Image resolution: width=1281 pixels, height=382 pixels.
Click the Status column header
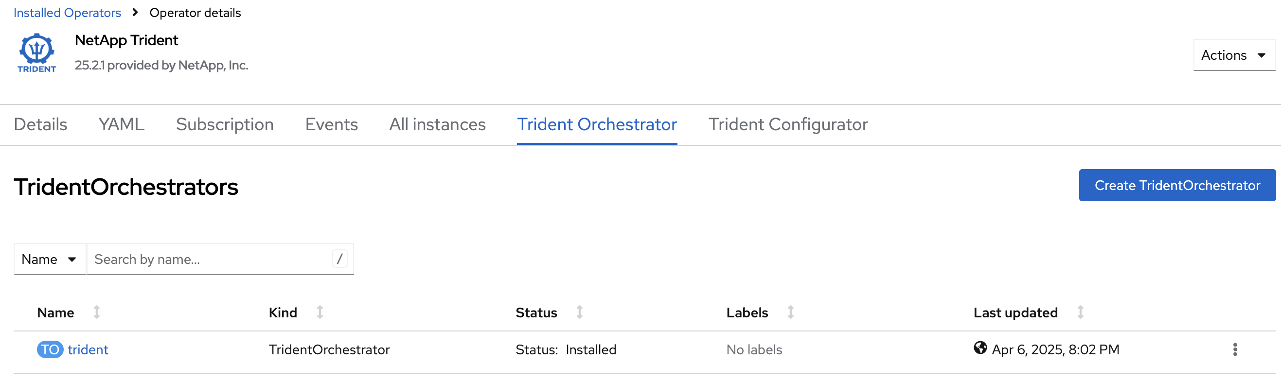536,313
